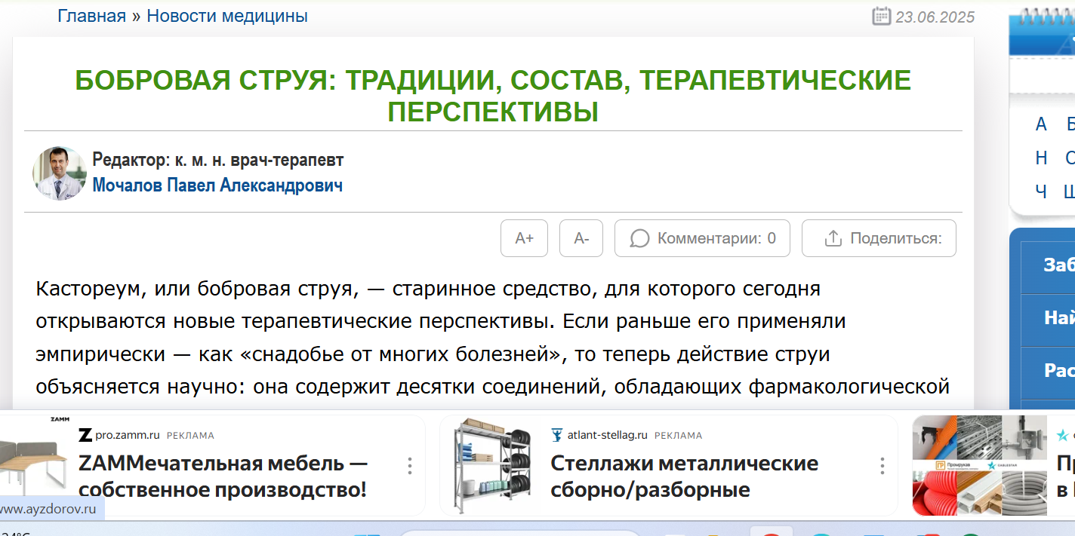The width and height of the screenshot is (1075, 536).
Task: Open ad headline Стеллажи металлические сборно/разборные
Action: (684, 476)
